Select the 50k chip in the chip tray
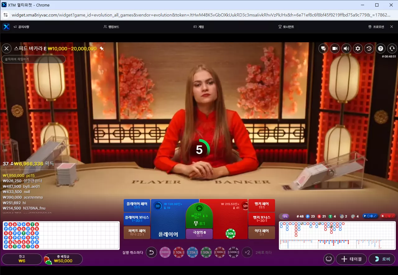Screen dimensions: 398x275 point(206,252)
